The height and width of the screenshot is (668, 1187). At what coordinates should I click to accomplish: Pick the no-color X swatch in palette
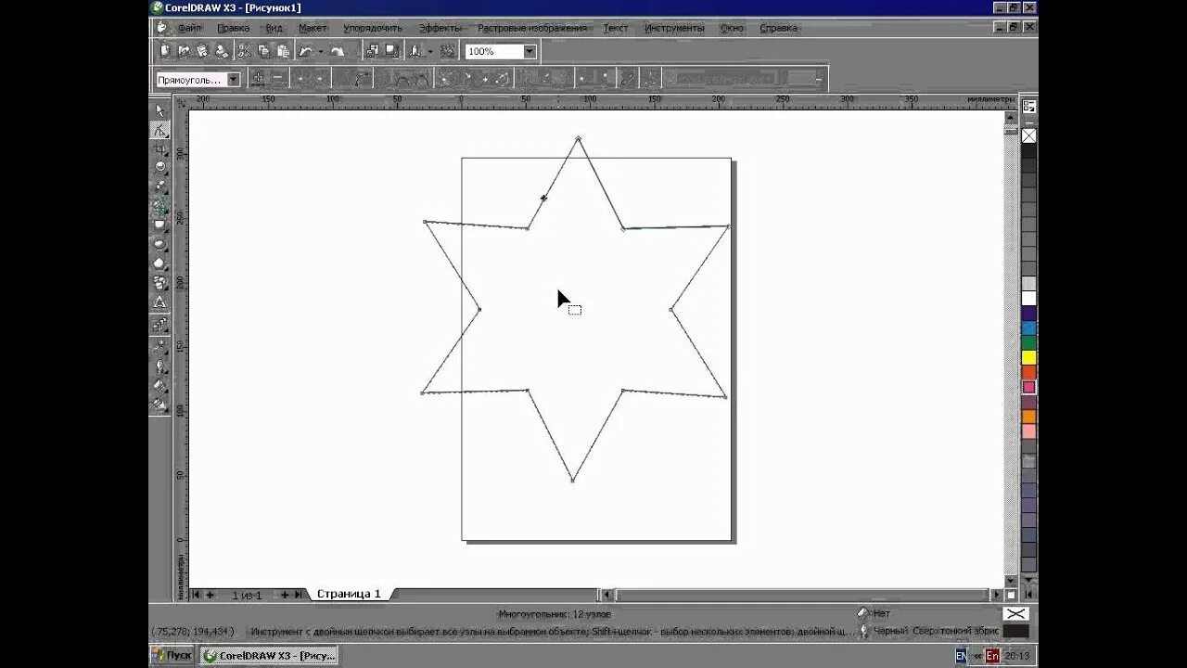point(1028,135)
